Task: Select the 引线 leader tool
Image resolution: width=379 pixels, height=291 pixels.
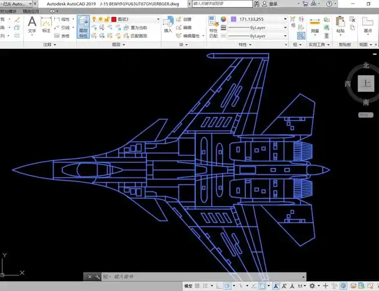Action: (62, 27)
